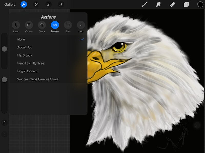Return to the Gallery
Viewport: 205px width, 153px height.
click(x=10, y=4)
